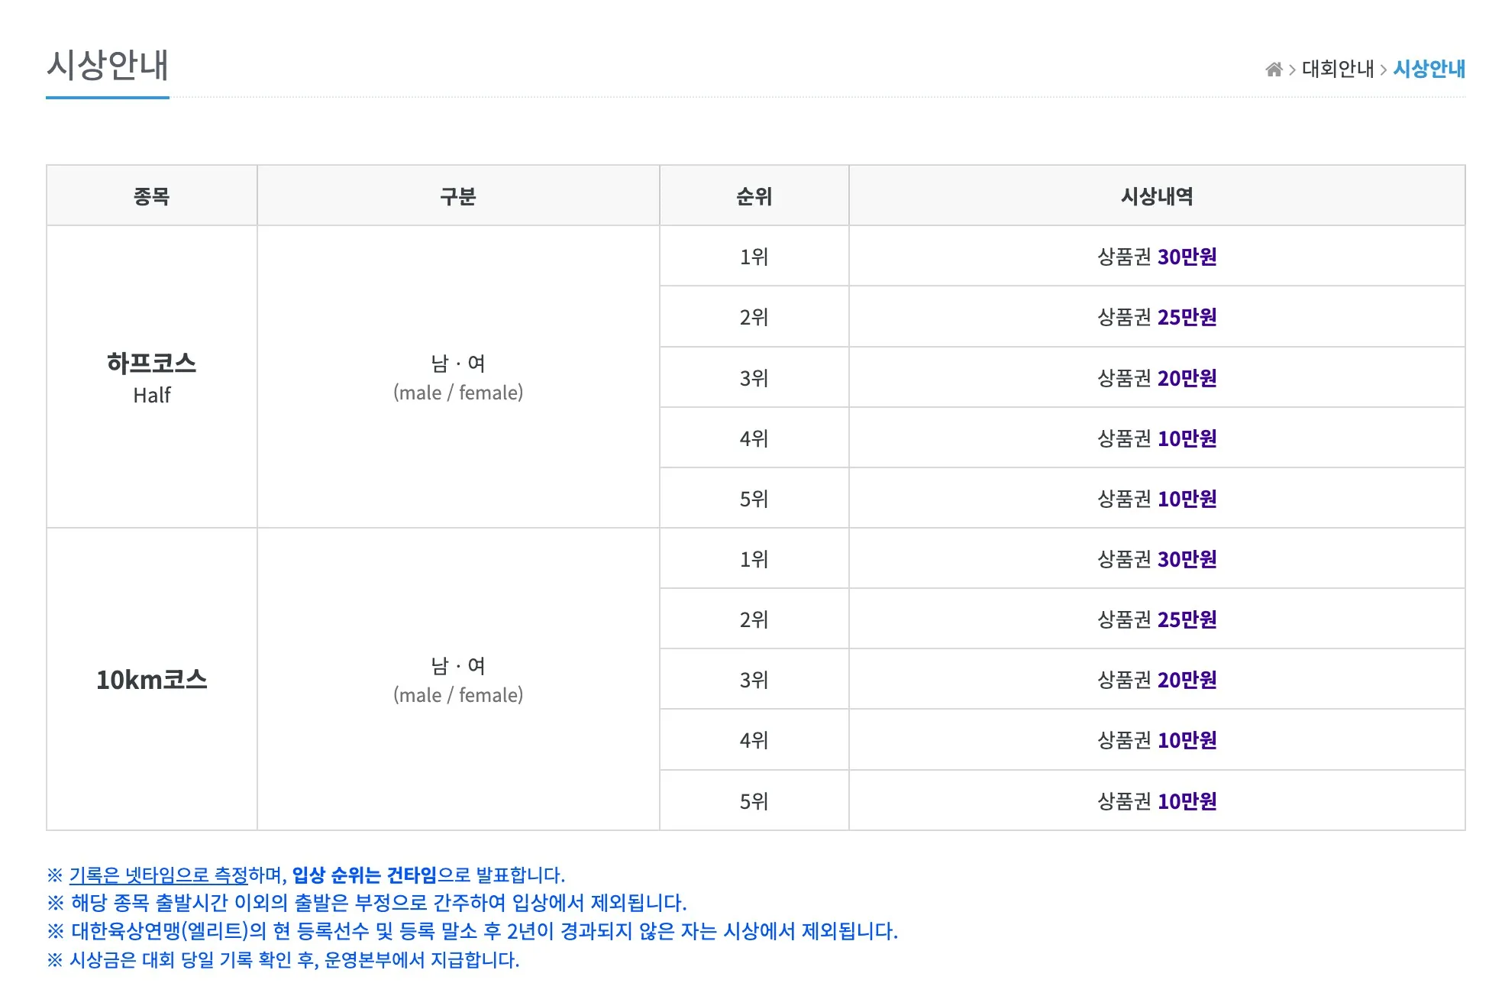Click 10km course 5위 rank cell
The width and height of the screenshot is (1489, 996).
(754, 801)
